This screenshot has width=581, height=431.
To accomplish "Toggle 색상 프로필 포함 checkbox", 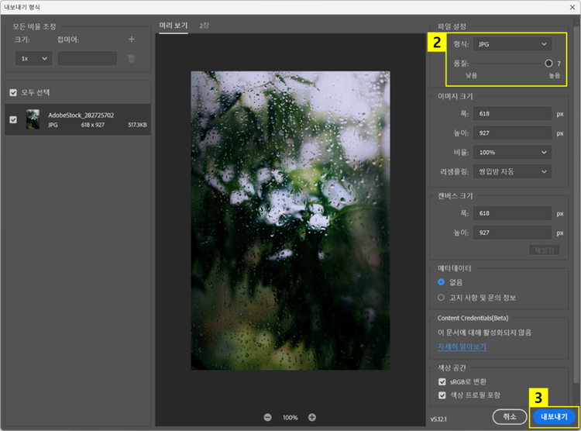I will [x=442, y=395].
